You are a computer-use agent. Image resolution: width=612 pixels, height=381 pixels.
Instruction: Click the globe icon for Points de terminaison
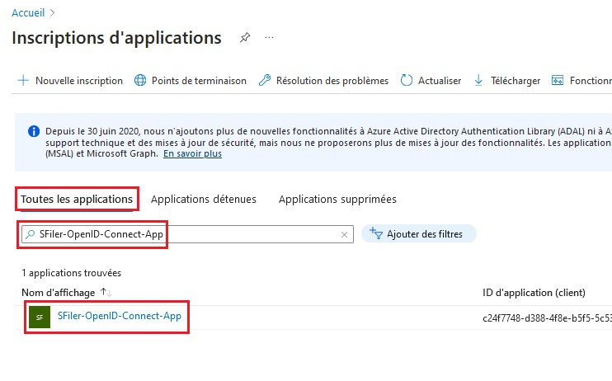pos(140,81)
